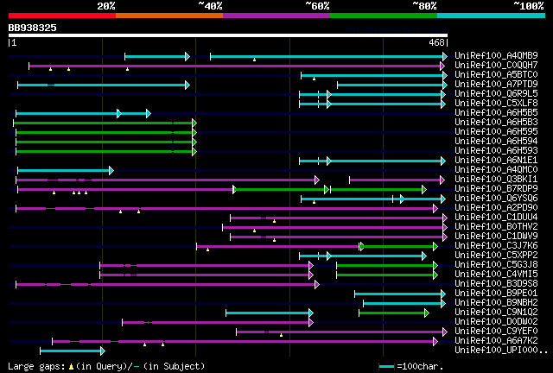Click the green alignment bar in C5G3J8 row

[x=387, y=265]
